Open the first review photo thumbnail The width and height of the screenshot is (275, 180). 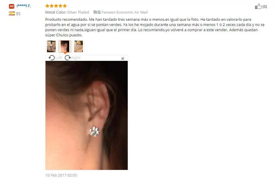[x=51, y=46]
